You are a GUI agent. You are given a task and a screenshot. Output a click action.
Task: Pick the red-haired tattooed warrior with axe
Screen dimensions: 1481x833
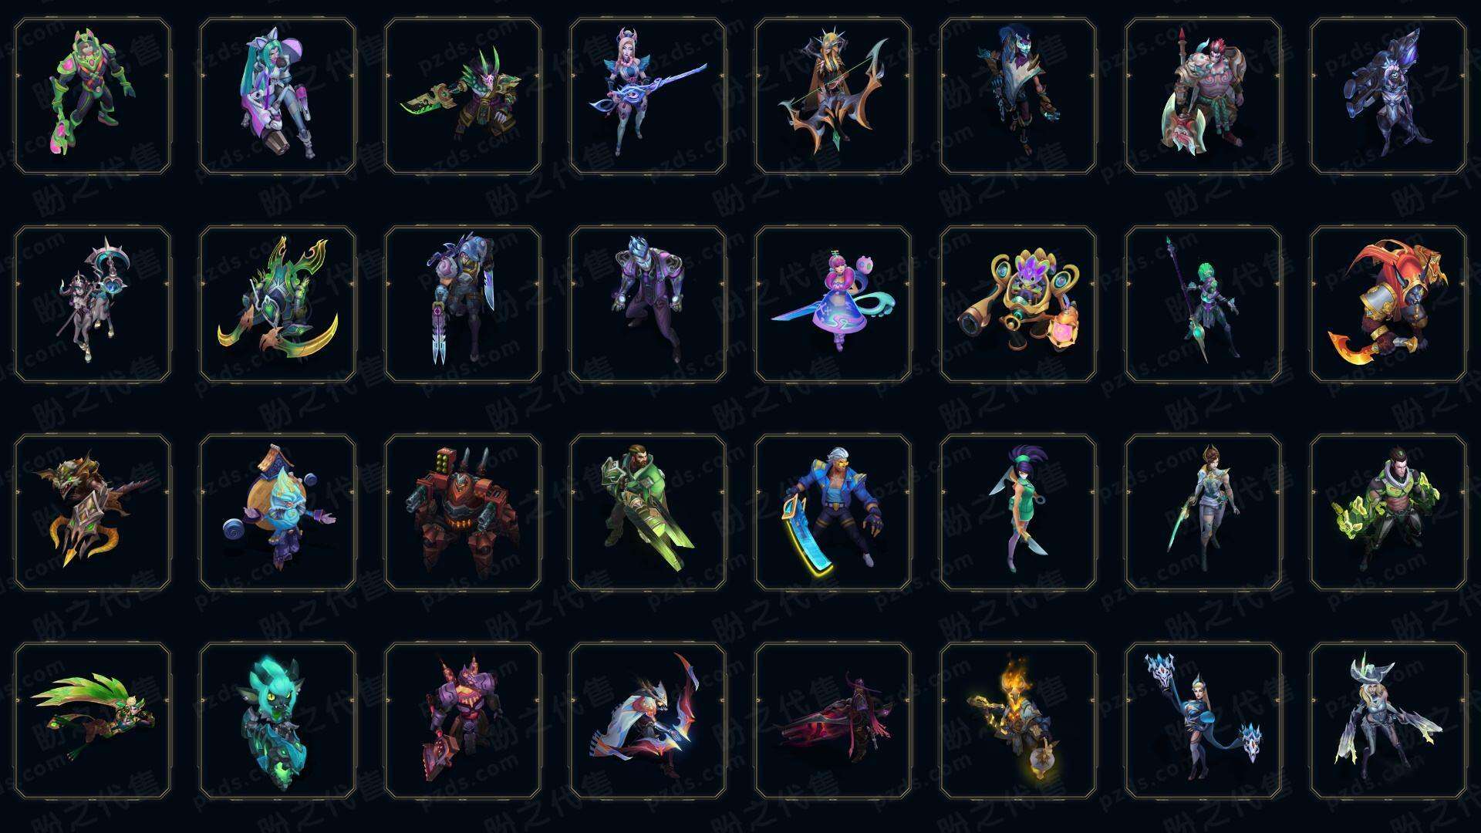[x=1203, y=96]
